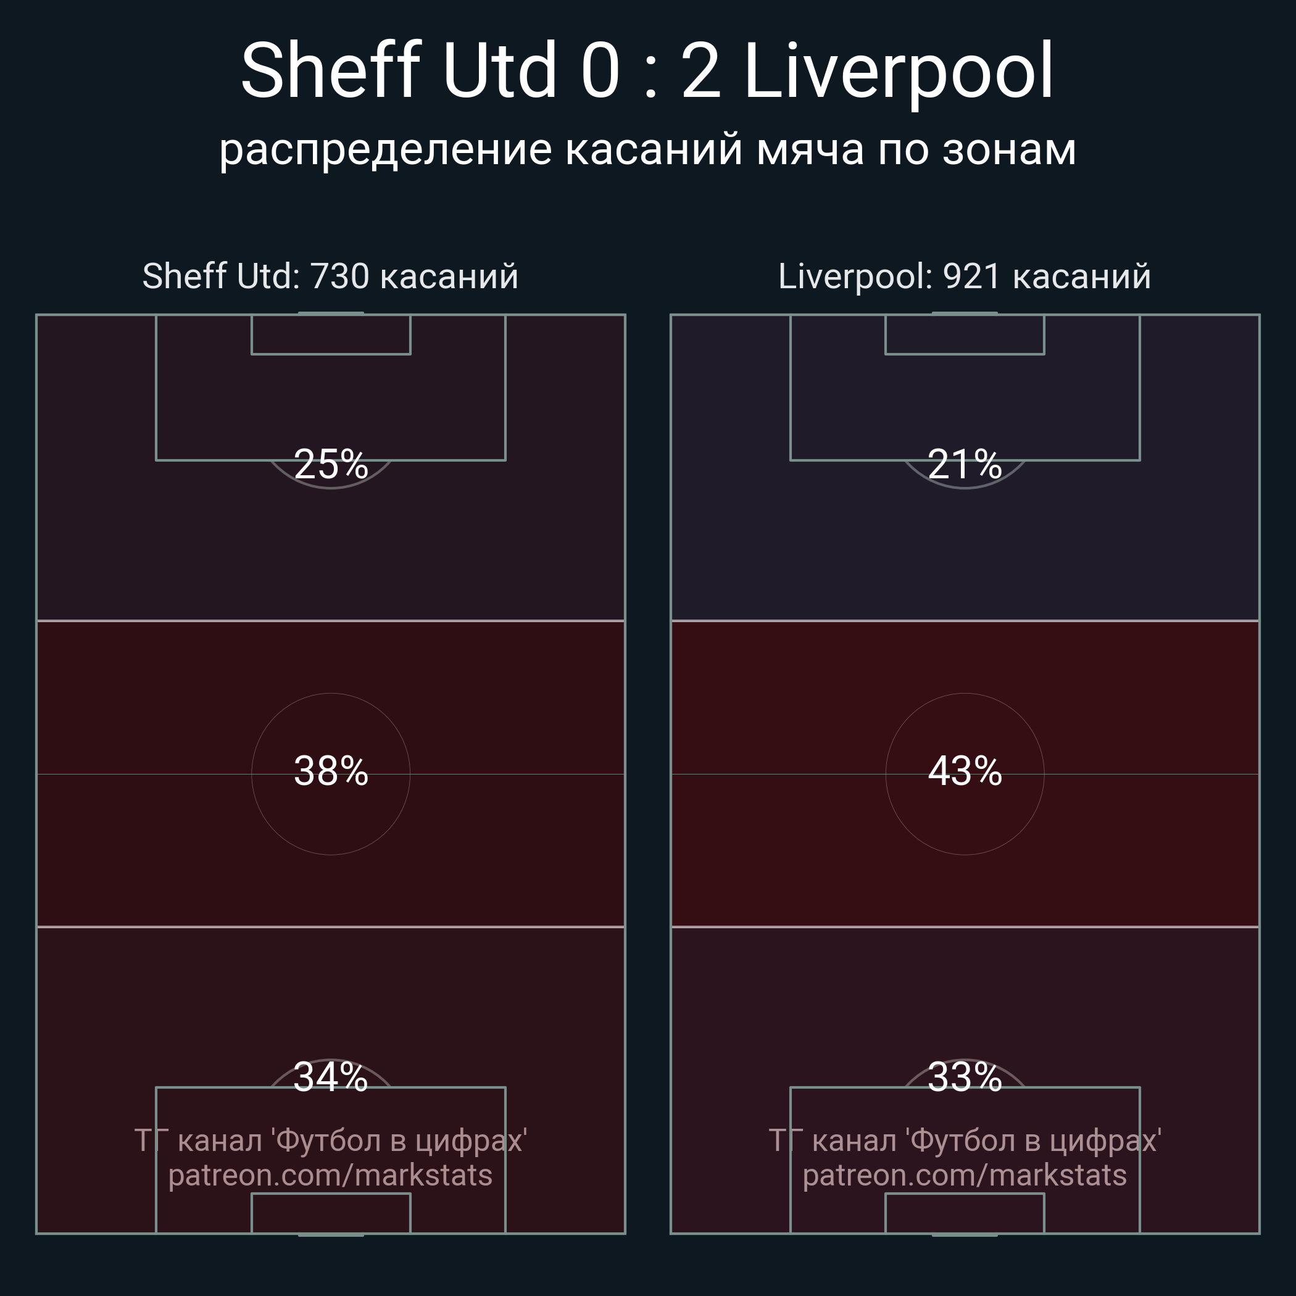This screenshot has width=1296, height=1296.
Task: Select the Liverpool 921 касаний label
Action: (965, 276)
